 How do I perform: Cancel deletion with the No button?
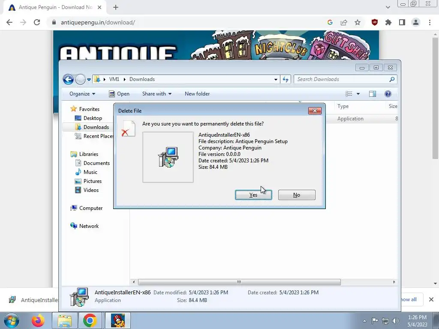297,195
